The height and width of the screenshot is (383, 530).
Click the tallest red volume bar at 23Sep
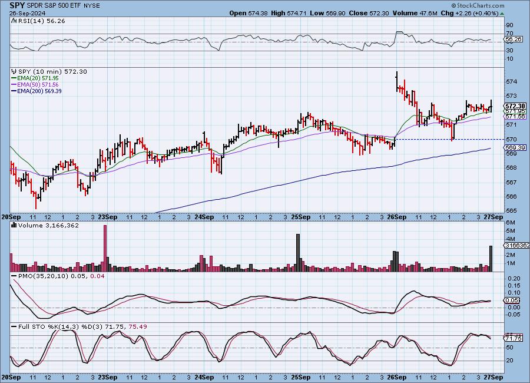105,248
